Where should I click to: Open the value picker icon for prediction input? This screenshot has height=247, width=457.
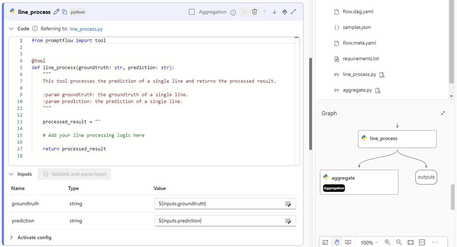[x=288, y=221]
